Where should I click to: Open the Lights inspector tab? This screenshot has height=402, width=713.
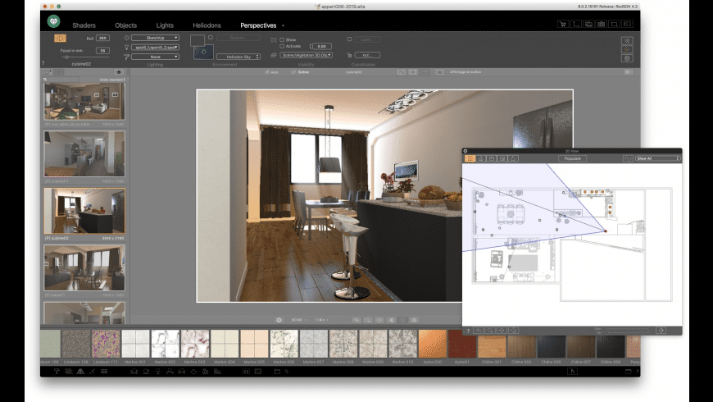coord(165,25)
